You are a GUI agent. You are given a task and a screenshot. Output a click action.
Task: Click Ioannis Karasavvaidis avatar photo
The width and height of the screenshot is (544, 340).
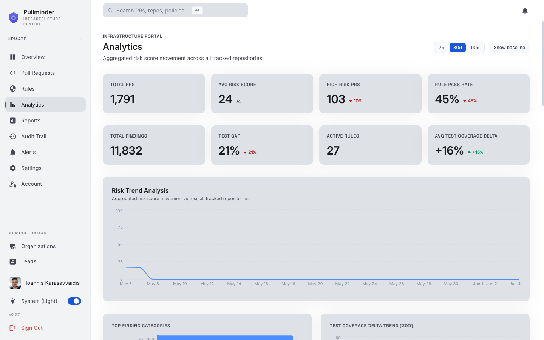(15, 283)
